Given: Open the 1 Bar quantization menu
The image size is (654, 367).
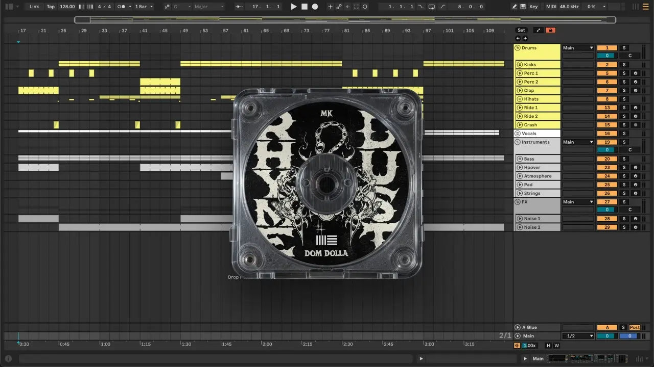Looking at the screenshot, I should pyautogui.click(x=144, y=7).
